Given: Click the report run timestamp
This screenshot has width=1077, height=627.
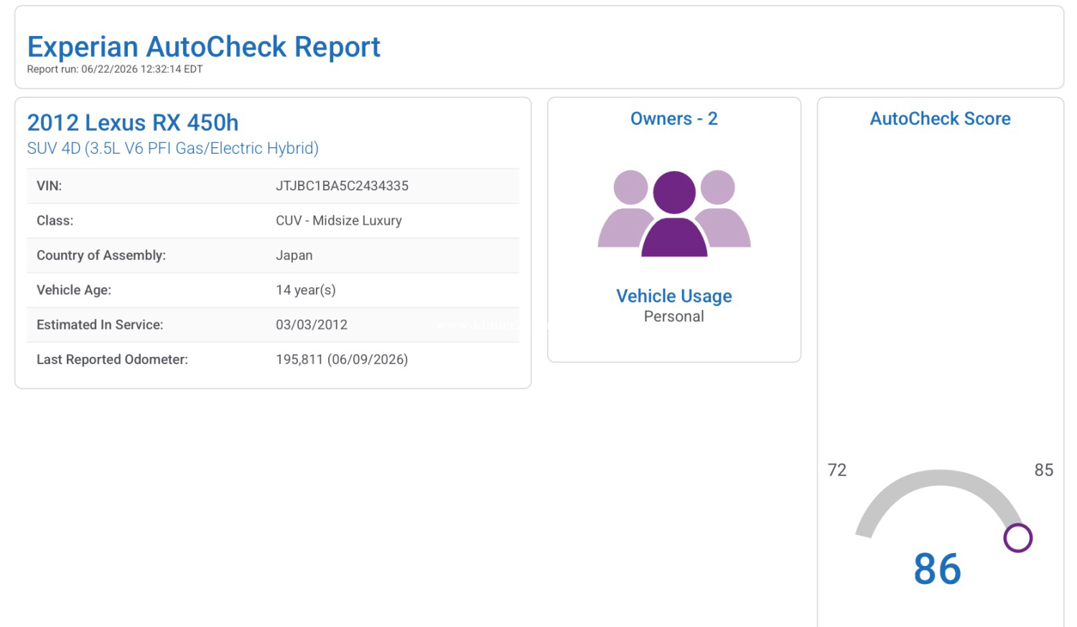Looking at the screenshot, I should (115, 70).
